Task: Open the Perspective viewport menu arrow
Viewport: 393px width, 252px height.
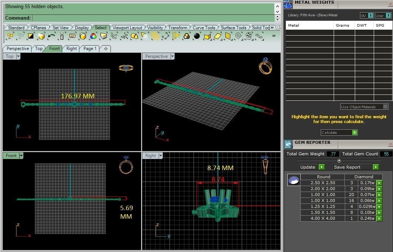Action: (172, 56)
